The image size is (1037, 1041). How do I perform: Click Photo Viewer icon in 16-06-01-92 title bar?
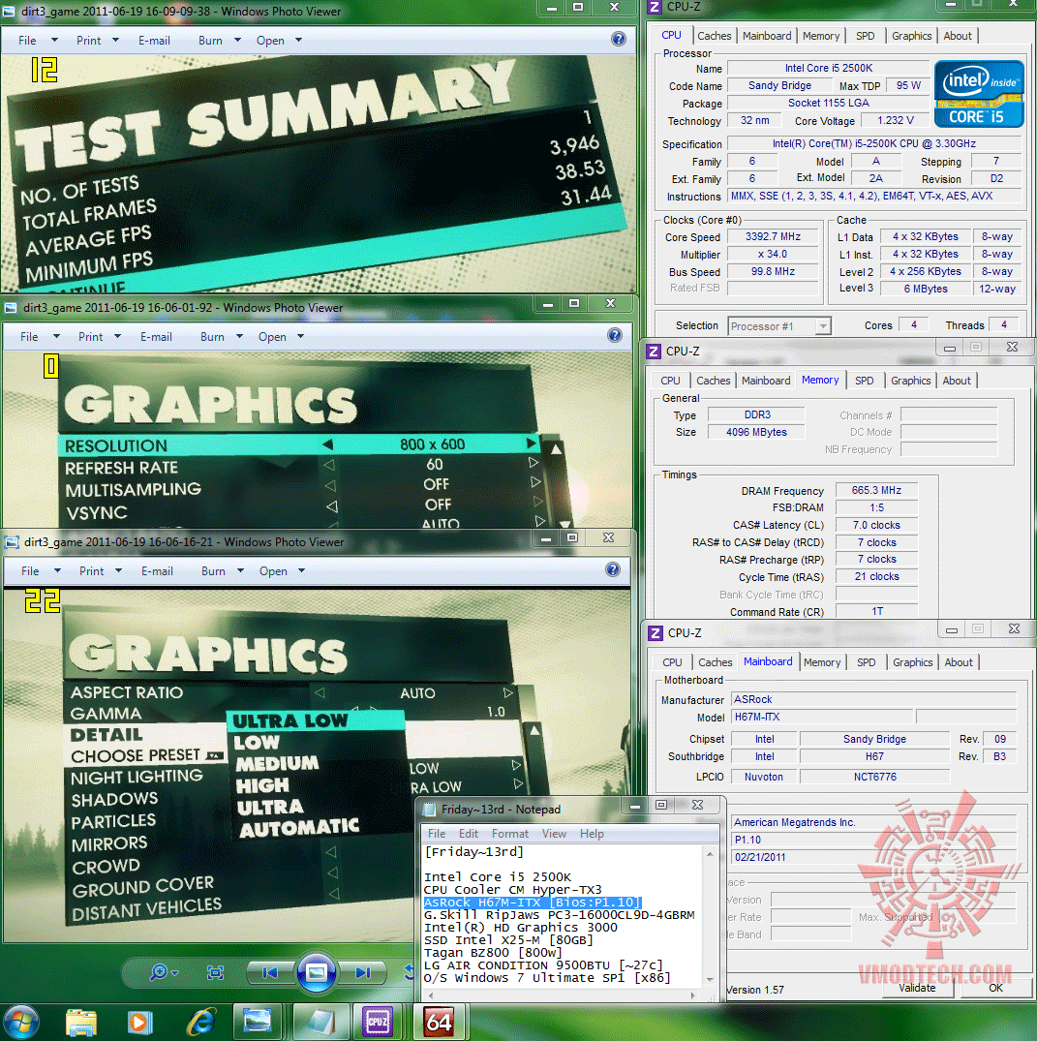(x=11, y=308)
